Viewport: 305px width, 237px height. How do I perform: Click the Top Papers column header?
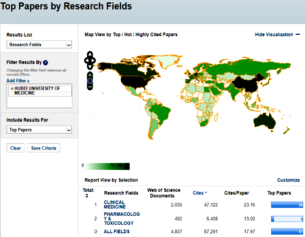[x=279, y=193]
